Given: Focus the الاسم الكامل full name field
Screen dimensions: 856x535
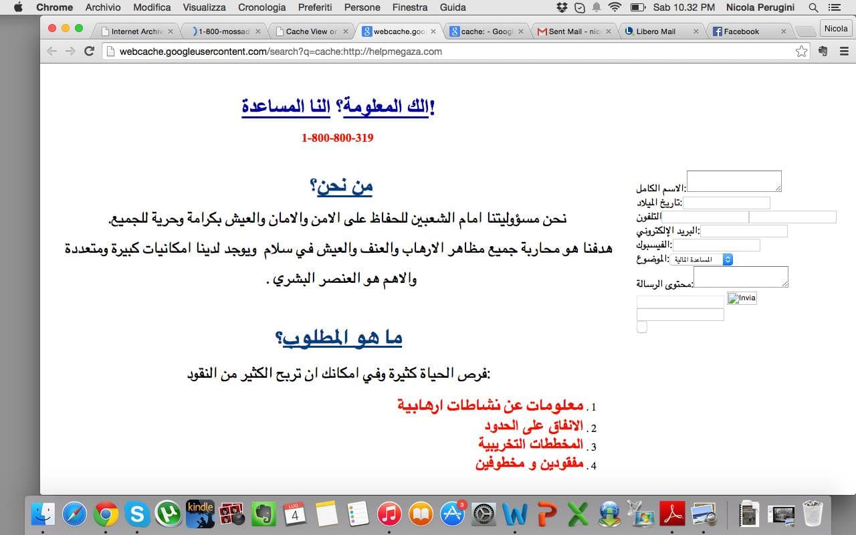Looking at the screenshot, I should 734,181.
